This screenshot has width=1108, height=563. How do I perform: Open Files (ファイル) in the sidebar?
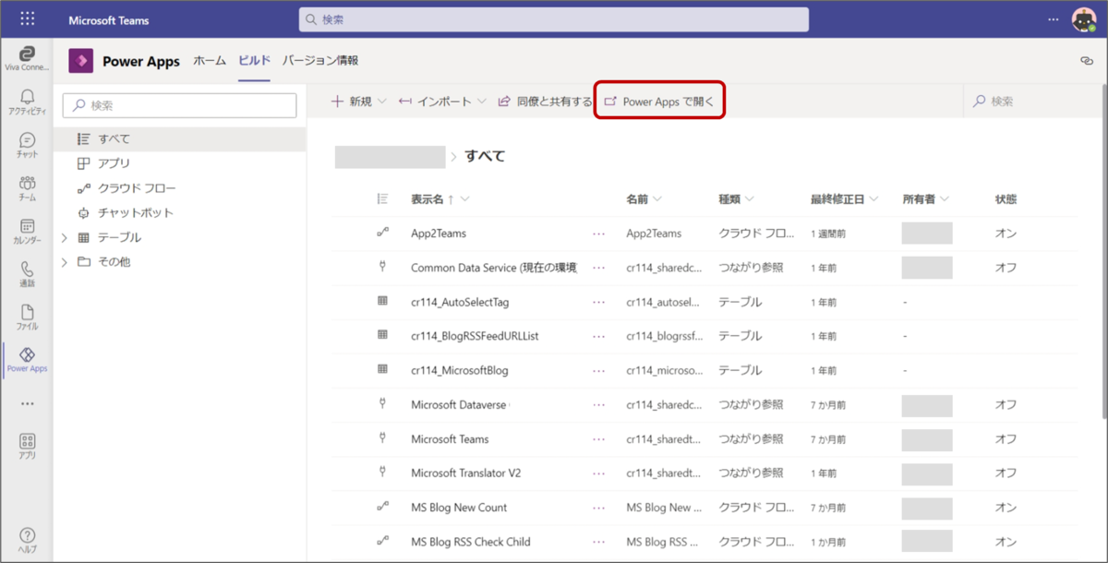[27, 317]
